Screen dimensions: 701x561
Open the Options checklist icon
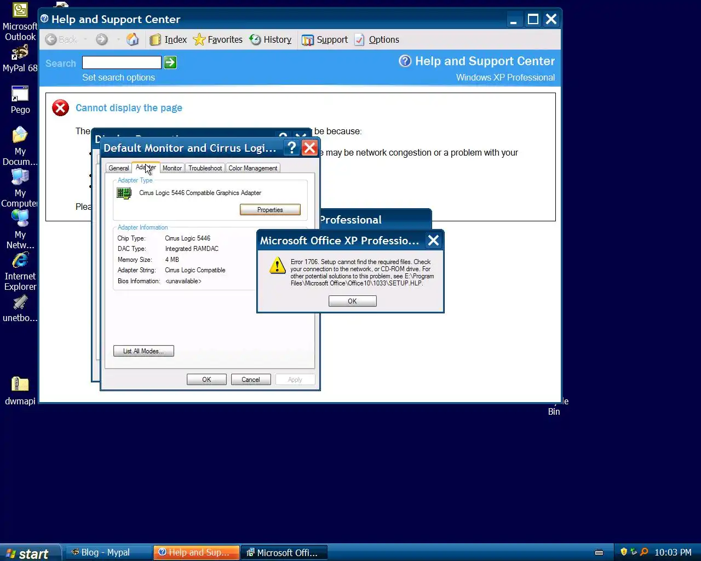359,39
